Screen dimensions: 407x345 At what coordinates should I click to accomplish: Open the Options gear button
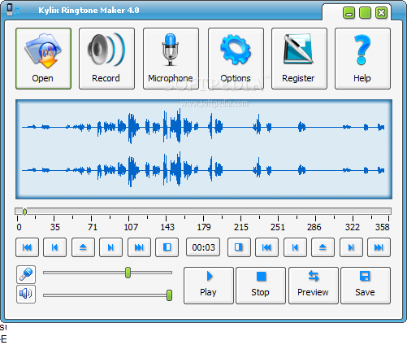[236, 59]
